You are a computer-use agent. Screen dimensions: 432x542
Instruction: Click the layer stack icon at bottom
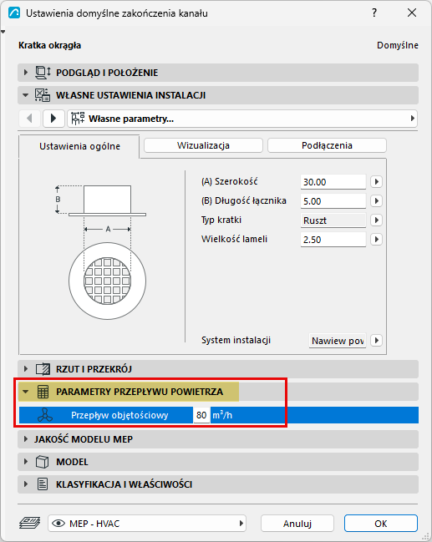(x=30, y=523)
